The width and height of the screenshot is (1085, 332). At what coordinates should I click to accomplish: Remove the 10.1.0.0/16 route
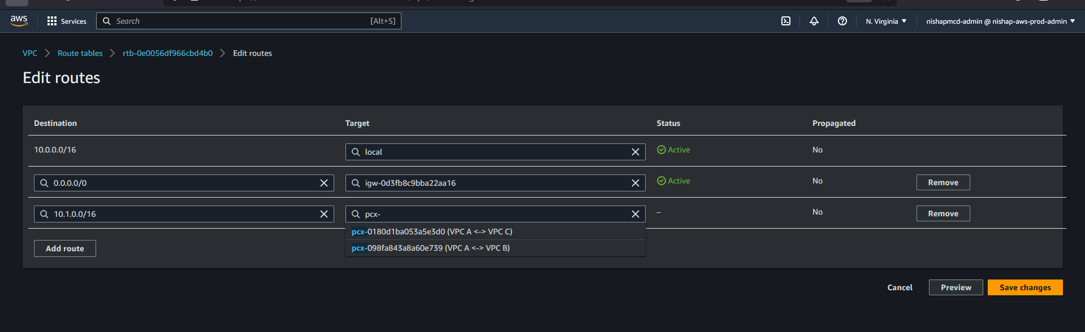943,213
